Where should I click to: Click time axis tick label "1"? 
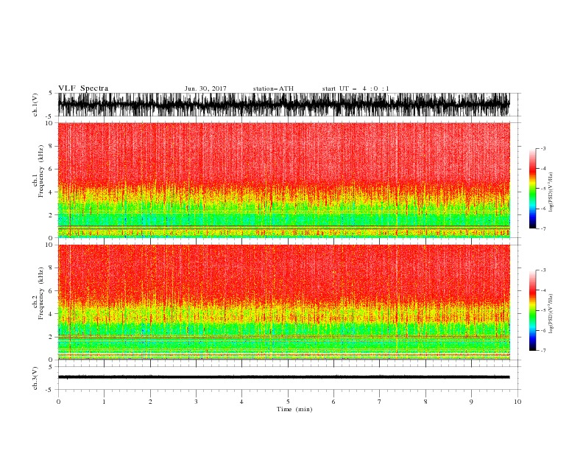coord(104,402)
